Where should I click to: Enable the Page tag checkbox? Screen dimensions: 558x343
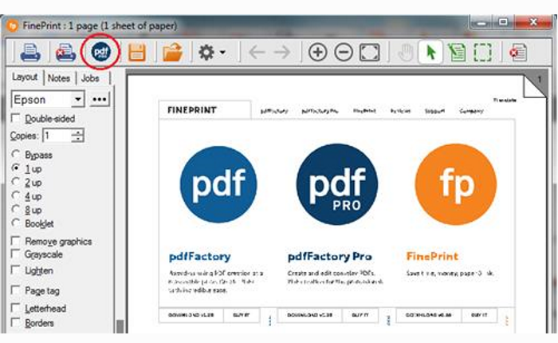pos(16,290)
